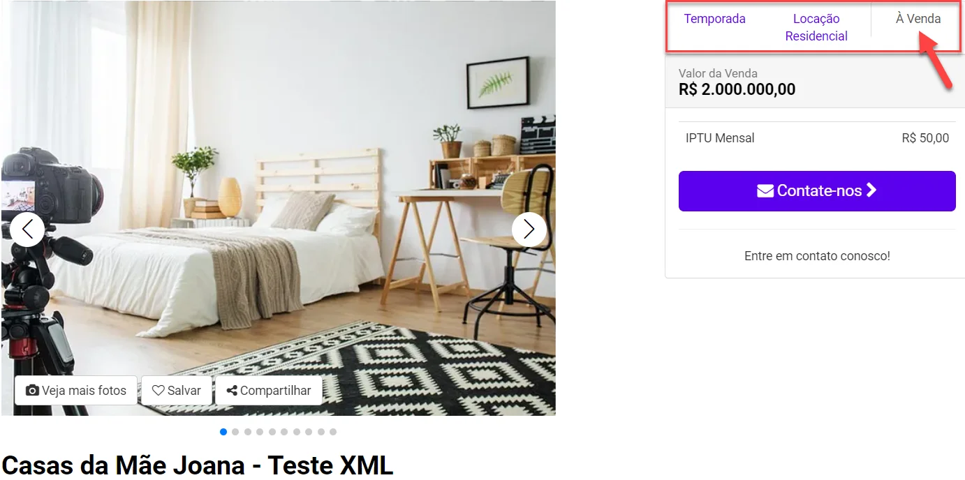Viewport: 965px width, 480px height.
Task: Go to the previous photo with left arrow
Action: tap(27, 230)
